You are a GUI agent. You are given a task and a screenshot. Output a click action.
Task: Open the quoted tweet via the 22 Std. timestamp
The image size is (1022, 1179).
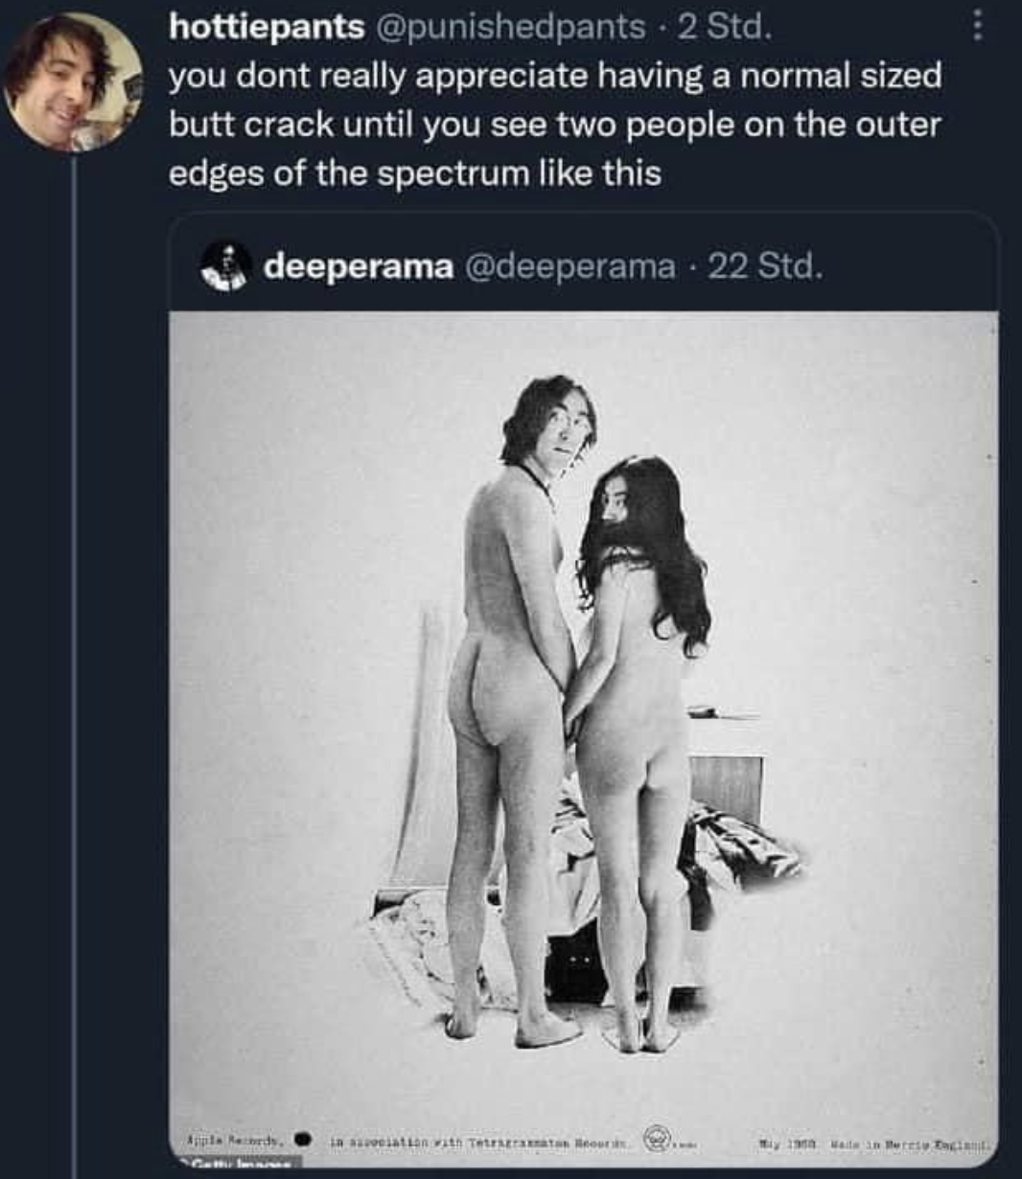coord(764,266)
